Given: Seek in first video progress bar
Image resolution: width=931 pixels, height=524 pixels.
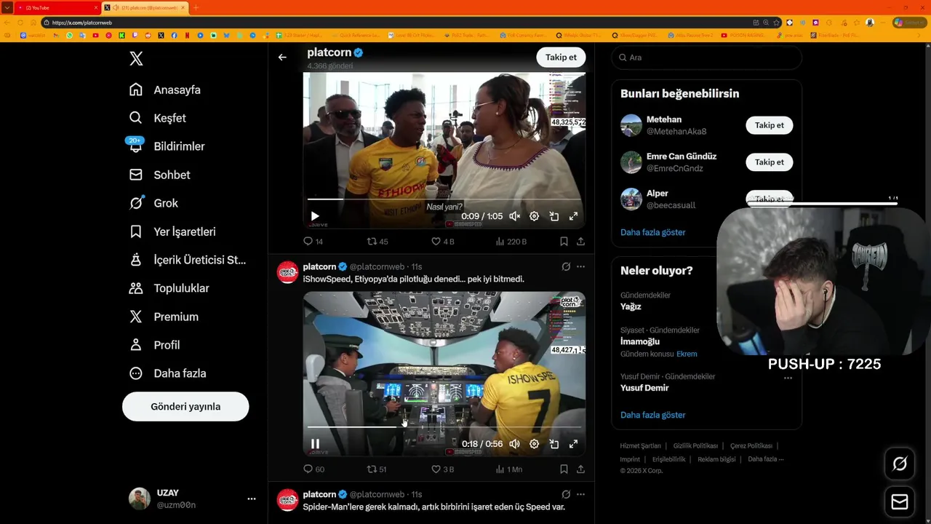Looking at the screenshot, I should (444, 199).
